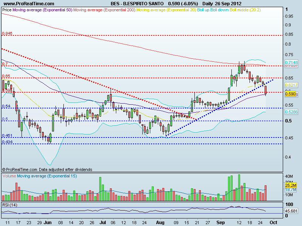Click the blue 0.54 support level label

pos(6,106)
